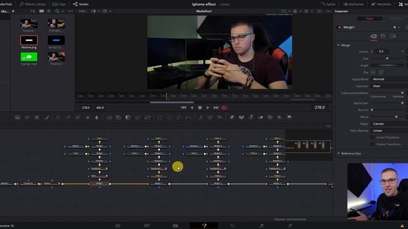
Task: Open the Filter Method dropdown set to Linear
Action: coord(390,130)
